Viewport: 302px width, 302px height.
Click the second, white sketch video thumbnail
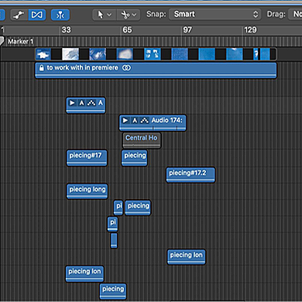coord(70,54)
